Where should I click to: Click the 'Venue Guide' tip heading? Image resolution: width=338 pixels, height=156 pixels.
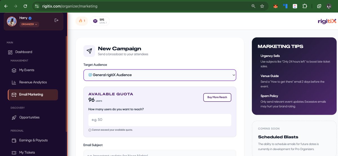pyautogui.click(x=270, y=76)
